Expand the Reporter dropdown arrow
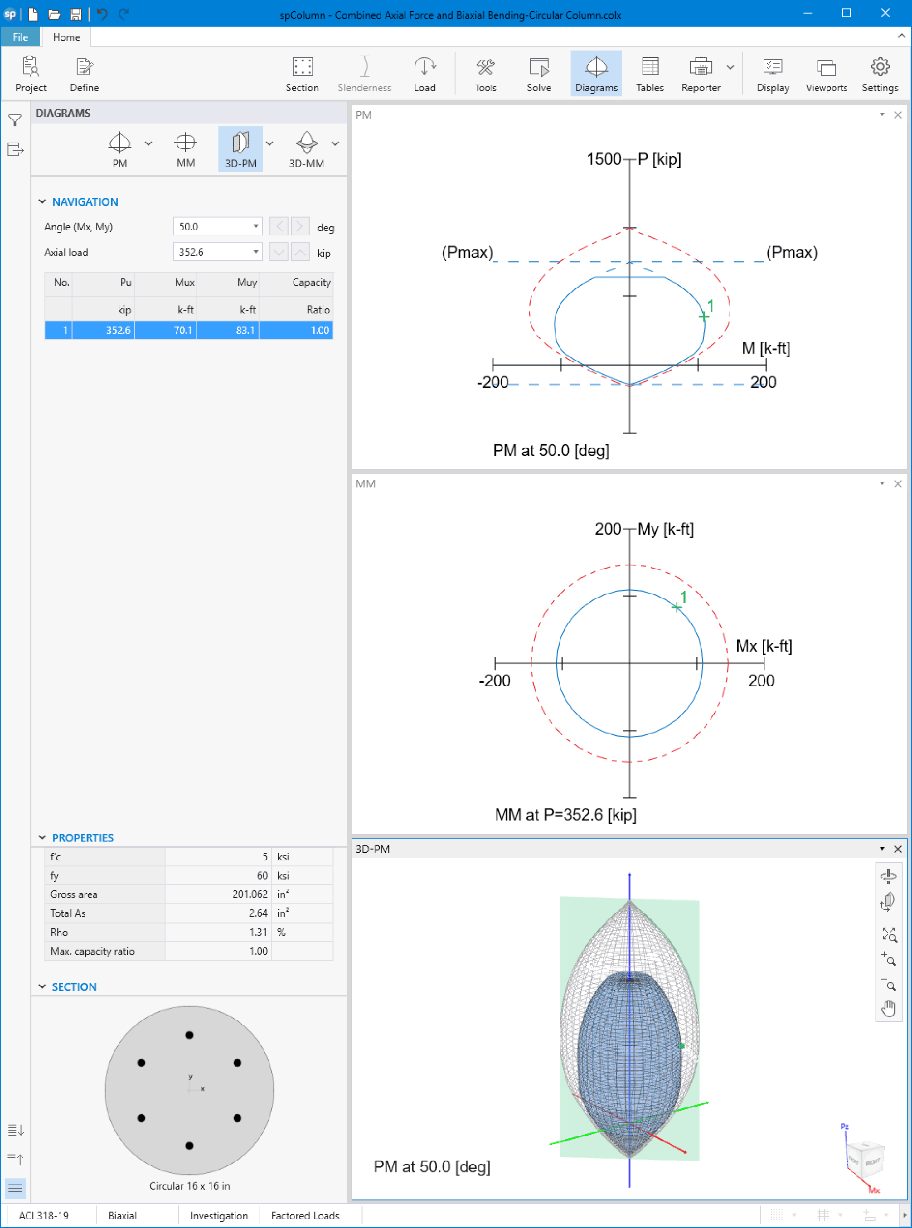The height and width of the screenshot is (1228, 912). click(730, 67)
